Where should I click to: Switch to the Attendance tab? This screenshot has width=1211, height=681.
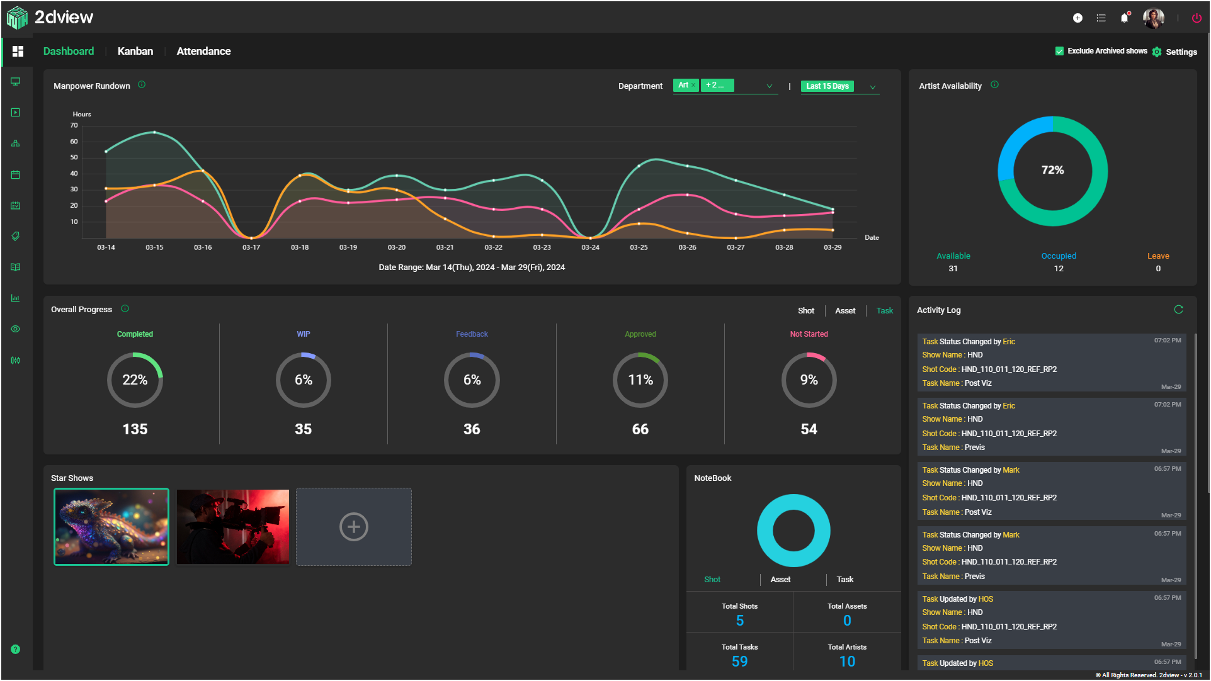[x=204, y=52]
